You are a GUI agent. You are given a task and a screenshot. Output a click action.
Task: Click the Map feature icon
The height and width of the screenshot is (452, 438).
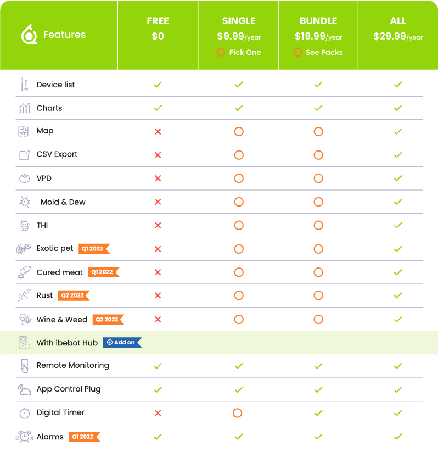coord(24,131)
